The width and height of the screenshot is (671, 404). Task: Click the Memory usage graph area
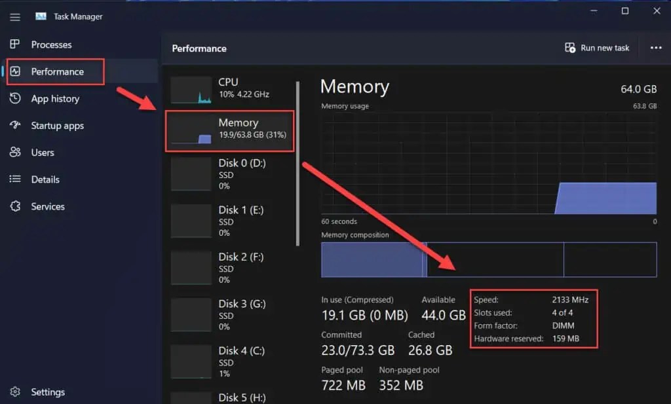(x=488, y=164)
